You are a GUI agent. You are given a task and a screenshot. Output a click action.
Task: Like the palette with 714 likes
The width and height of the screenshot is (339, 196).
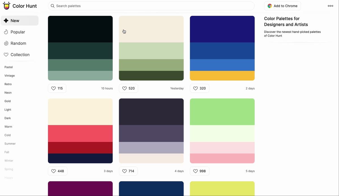129,171
